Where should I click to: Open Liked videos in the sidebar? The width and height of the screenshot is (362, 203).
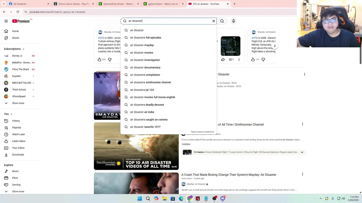19,141
